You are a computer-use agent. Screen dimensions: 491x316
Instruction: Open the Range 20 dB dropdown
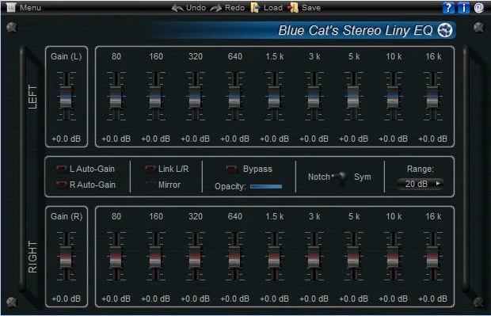(421, 184)
